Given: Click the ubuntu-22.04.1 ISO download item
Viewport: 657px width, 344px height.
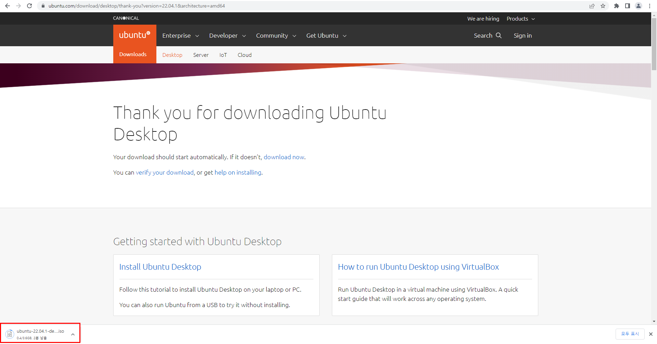Looking at the screenshot, I should 40,334.
